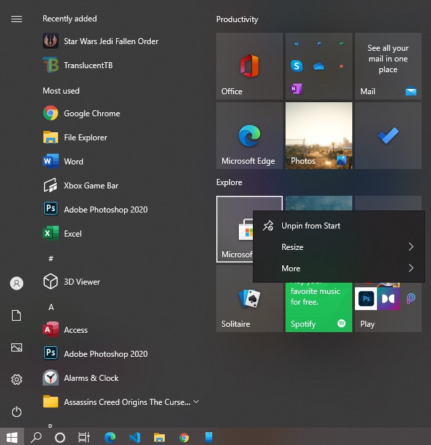Open Google Chrome from Most used list
The image size is (431, 445).
(81, 113)
